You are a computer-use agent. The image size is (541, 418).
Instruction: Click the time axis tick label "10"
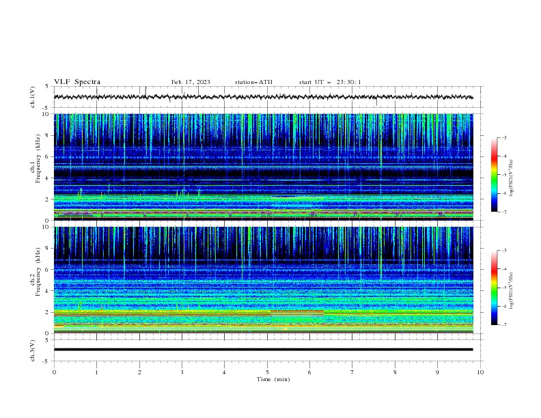pos(480,372)
